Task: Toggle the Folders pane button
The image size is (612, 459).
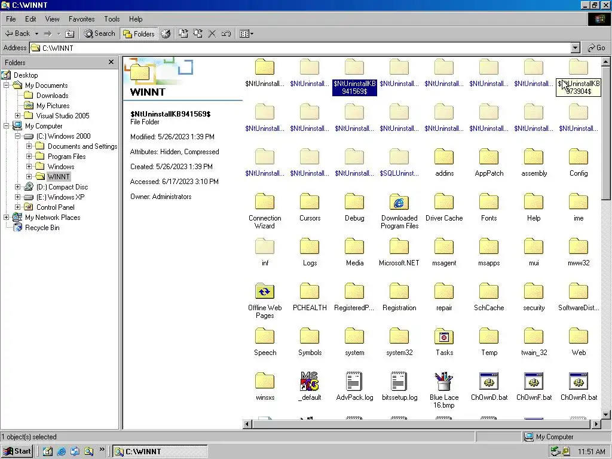Action: (139, 33)
